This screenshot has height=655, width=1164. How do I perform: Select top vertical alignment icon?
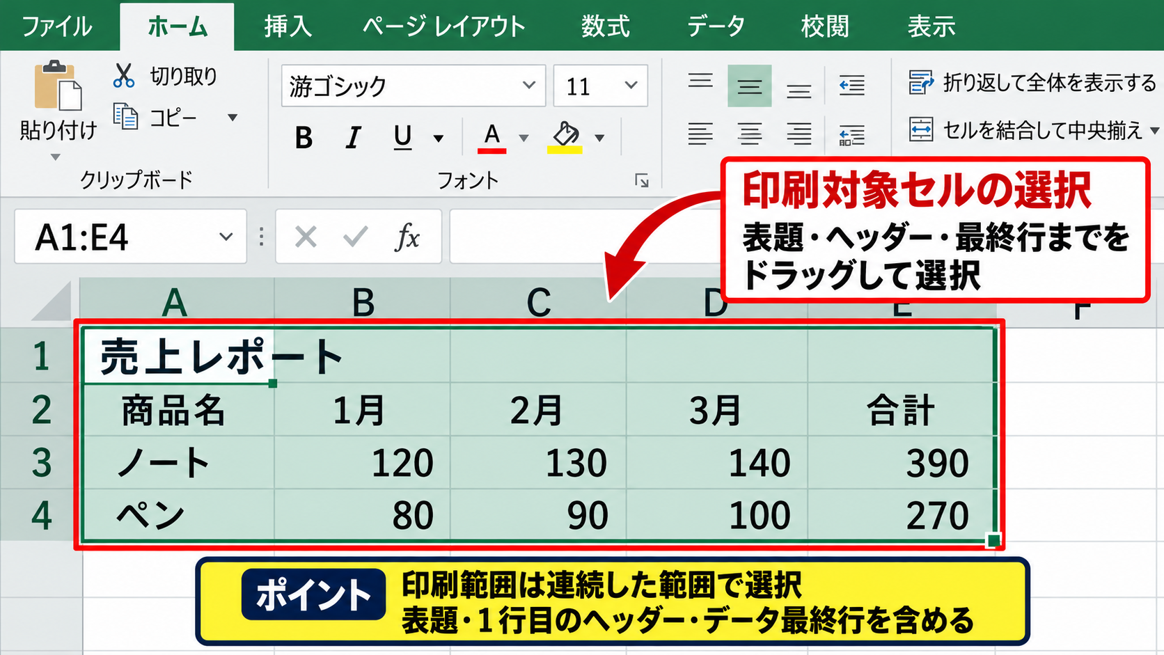[x=700, y=81]
